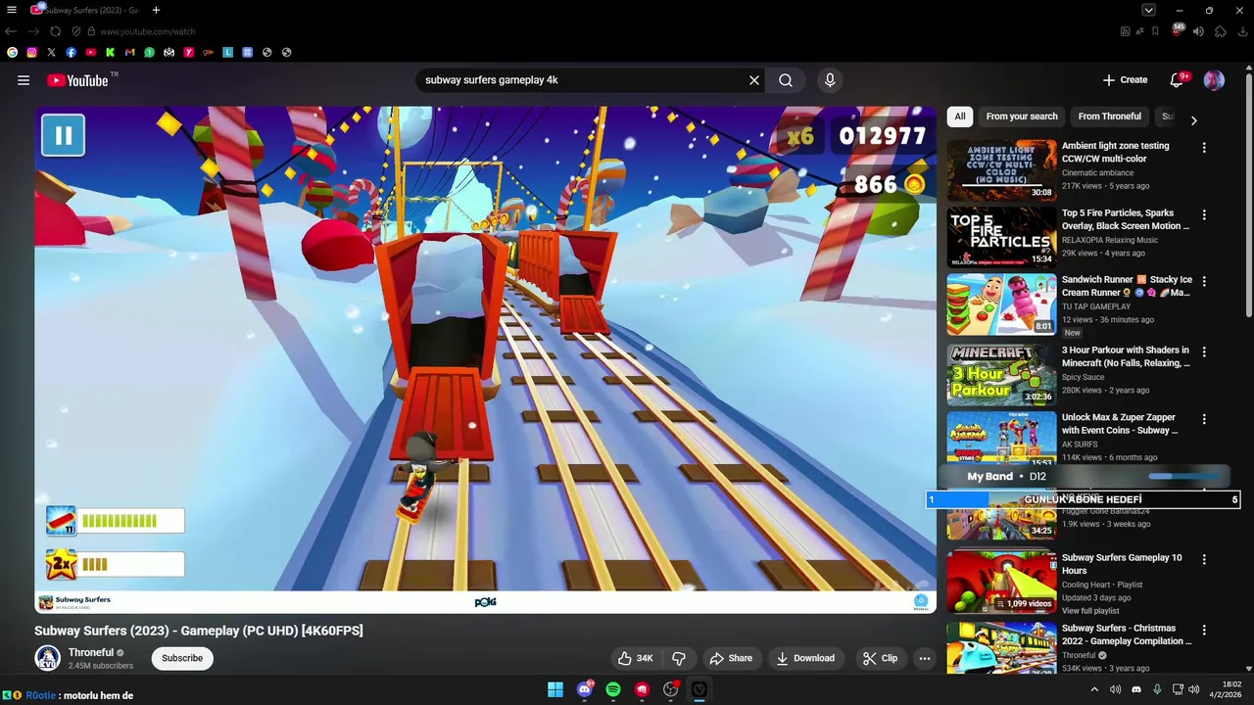Subscribe to Throneful channel
This screenshot has width=1254, height=705.
[182, 658]
